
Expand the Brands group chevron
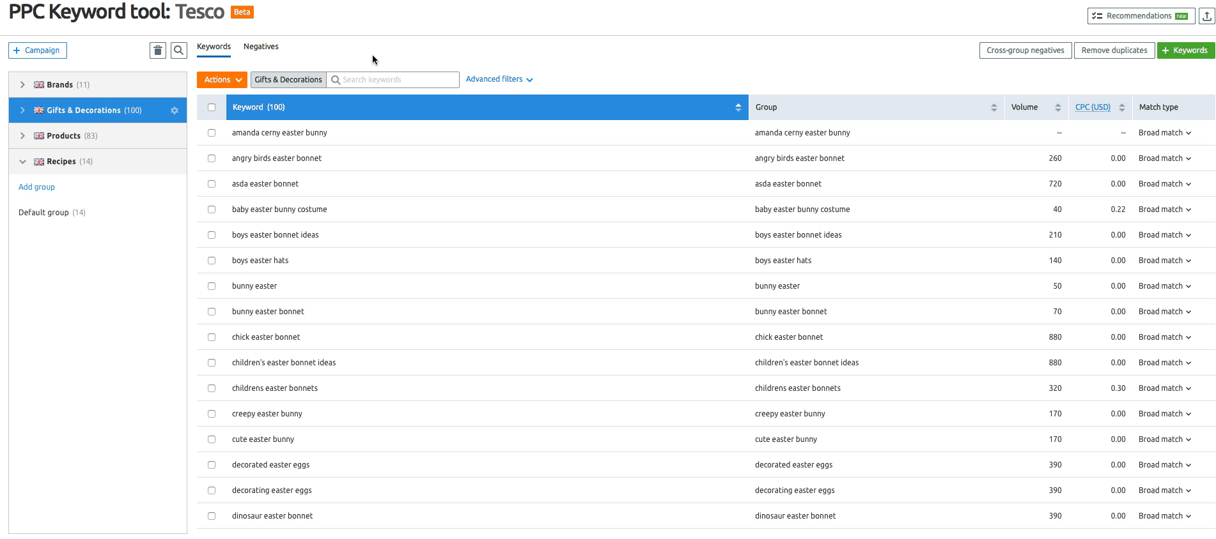pos(22,85)
